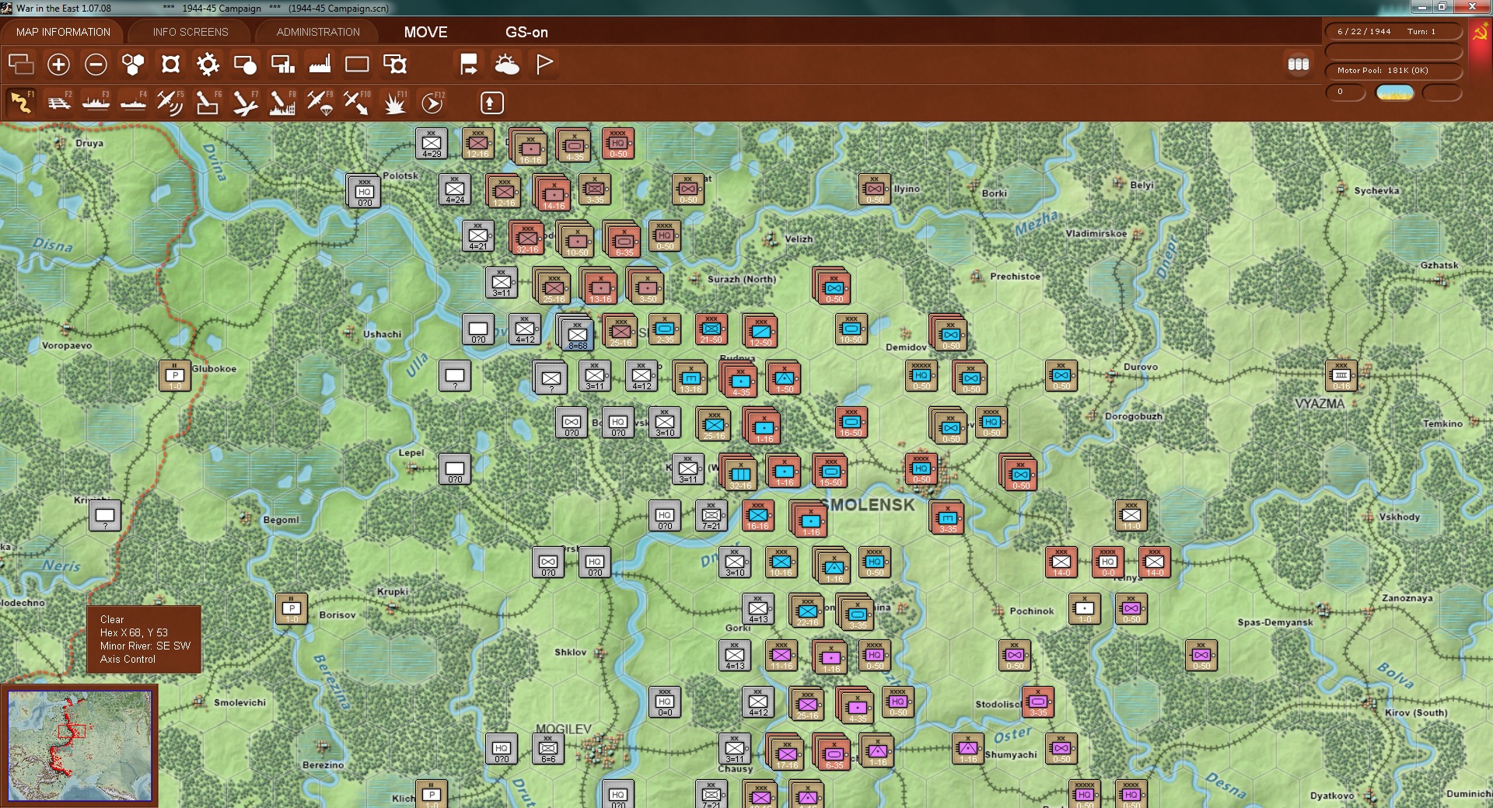The width and height of the screenshot is (1493, 808).
Task: Click the gear-shaped toolbar icon
Action: point(208,64)
